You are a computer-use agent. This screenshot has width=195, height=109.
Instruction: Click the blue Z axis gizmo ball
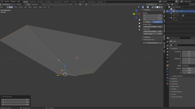(x=136, y=11)
